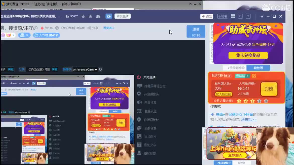The image size is (294, 165).
Task: Open the add-friends people icon in top bar
Action: click(x=98, y=17)
